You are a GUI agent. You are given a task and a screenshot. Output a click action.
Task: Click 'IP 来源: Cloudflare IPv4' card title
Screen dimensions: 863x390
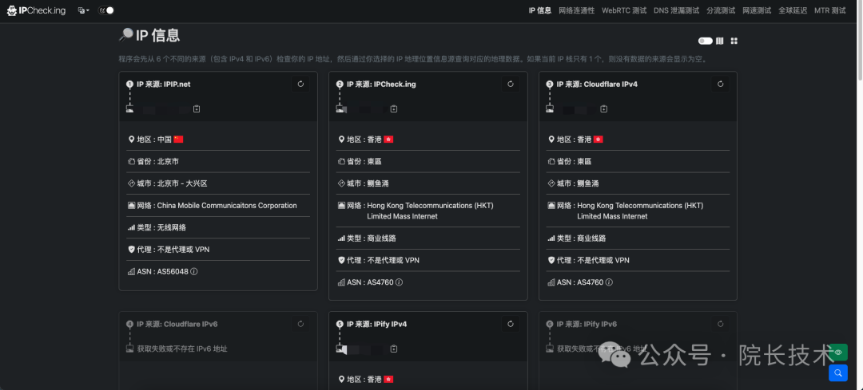click(x=597, y=84)
